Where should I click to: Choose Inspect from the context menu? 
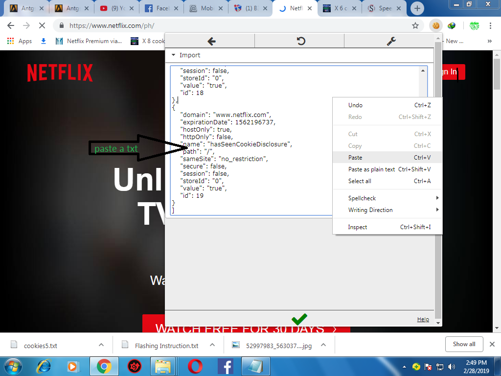(x=387, y=227)
